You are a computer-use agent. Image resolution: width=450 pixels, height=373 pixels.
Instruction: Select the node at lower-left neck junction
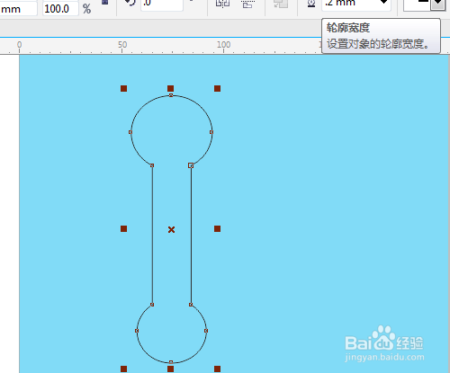tap(152, 305)
